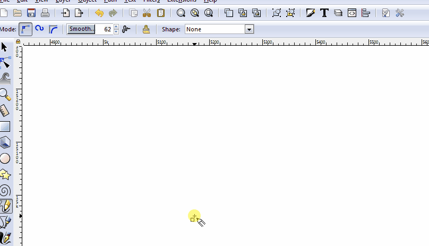The height and width of the screenshot is (246, 429).
Task: Select the Spiral tool
Action: (5, 190)
